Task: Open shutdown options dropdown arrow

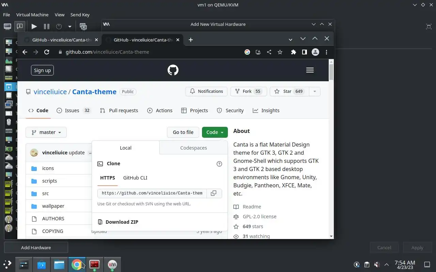Action: [69, 26]
